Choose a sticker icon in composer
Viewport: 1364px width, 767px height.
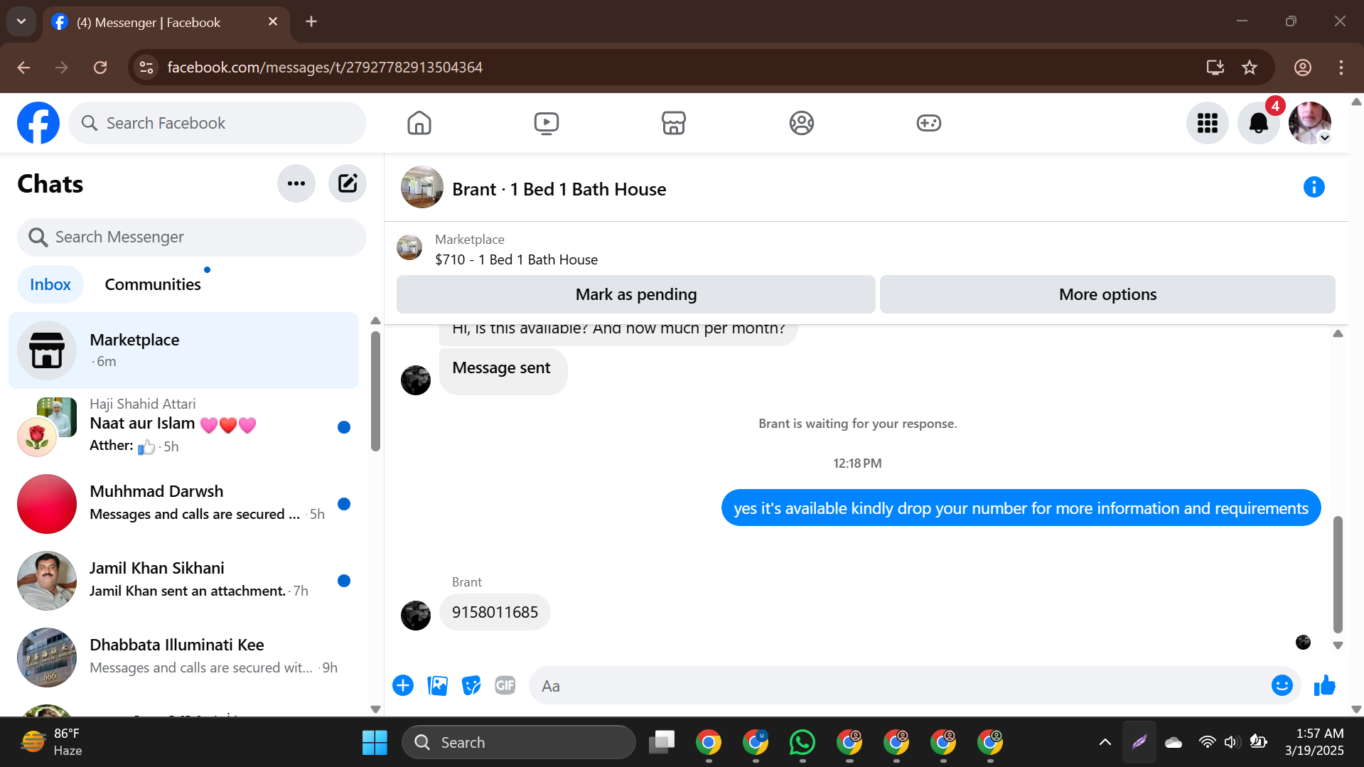click(471, 685)
